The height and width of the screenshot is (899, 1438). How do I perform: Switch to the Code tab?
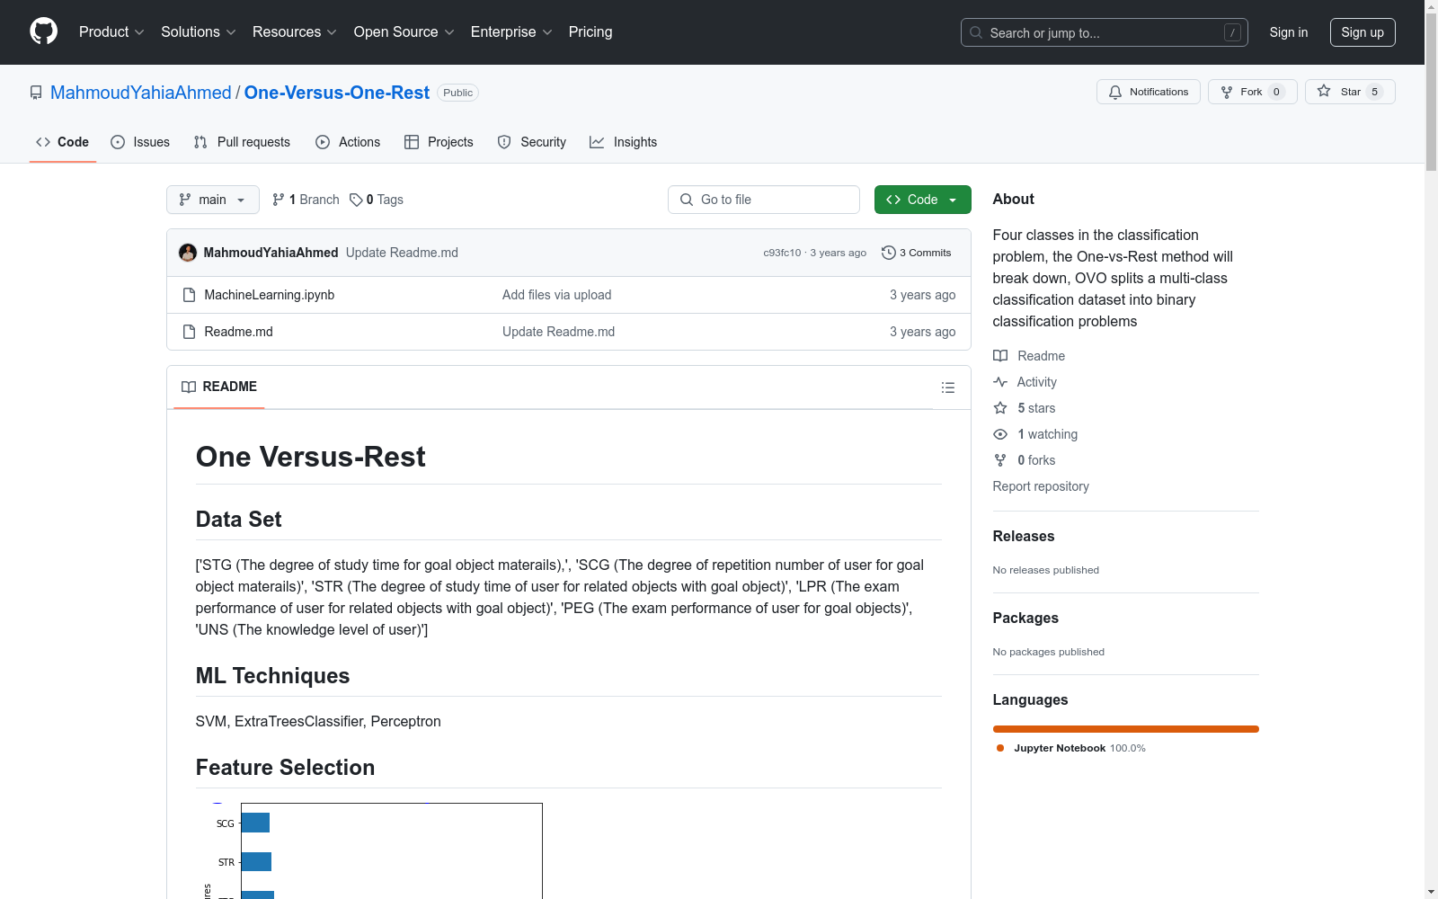(x=63, y=142)
